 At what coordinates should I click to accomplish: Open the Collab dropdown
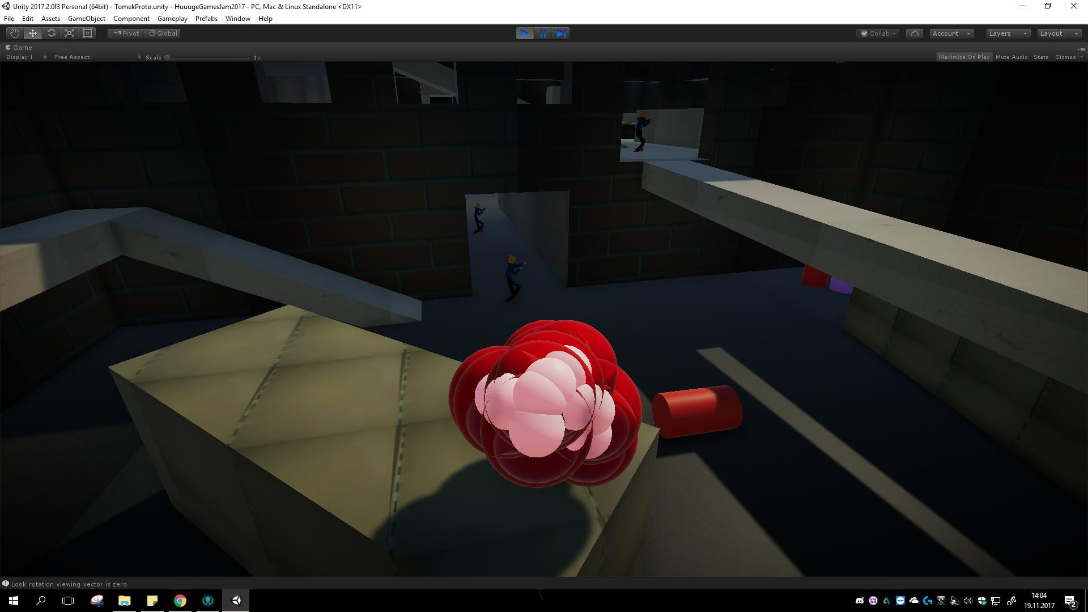click(878, 33)
